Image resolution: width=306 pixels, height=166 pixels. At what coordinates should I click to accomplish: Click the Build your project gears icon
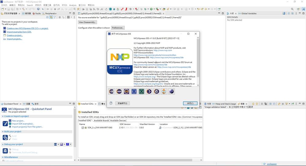[x=5, y=138]
